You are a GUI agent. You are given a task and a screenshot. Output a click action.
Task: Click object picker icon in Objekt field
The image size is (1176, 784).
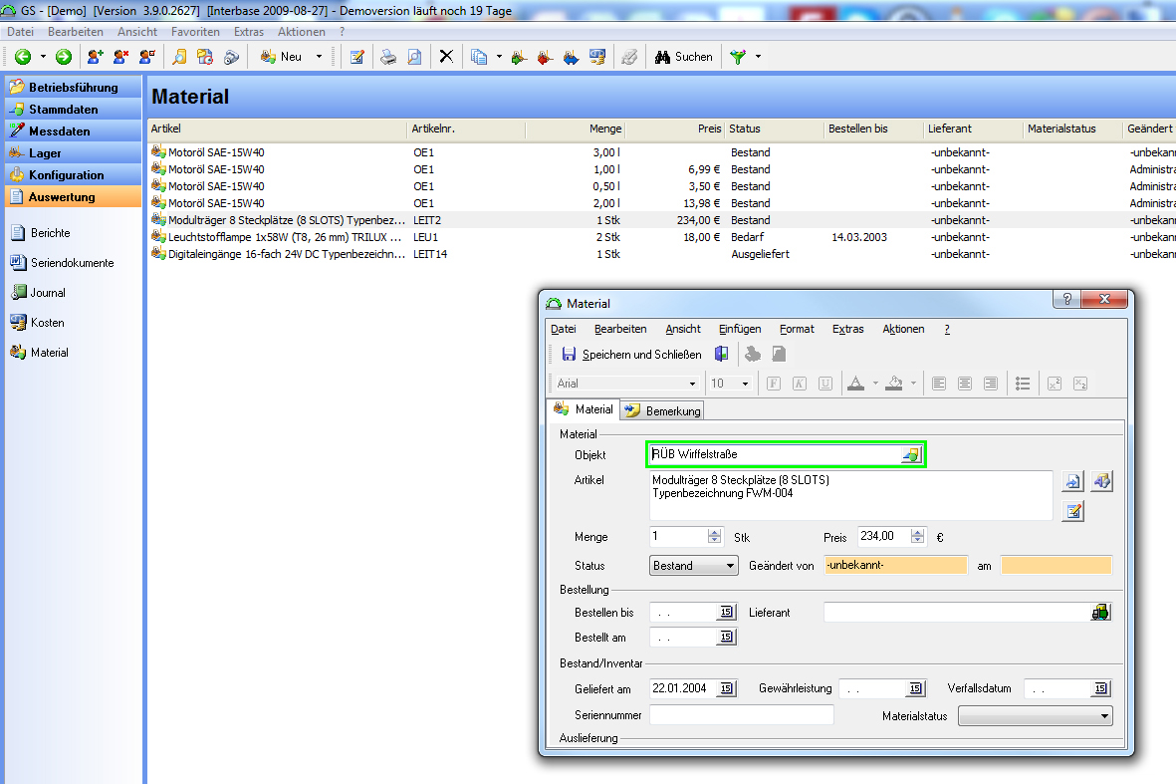point(910,455)
